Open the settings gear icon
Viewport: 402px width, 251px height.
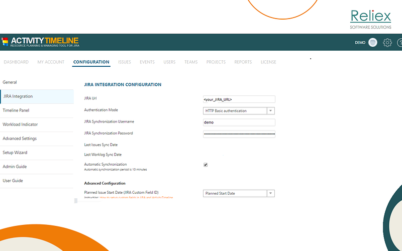pos(387,43)
